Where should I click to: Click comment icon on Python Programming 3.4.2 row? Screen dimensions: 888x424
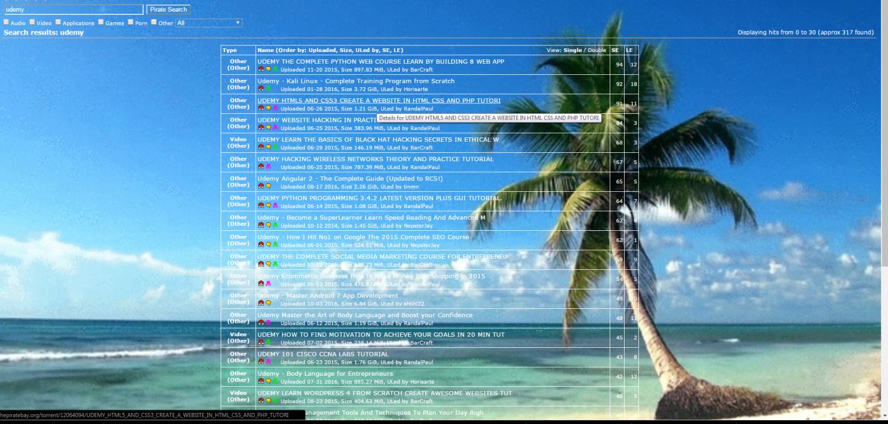click(269, 205)
